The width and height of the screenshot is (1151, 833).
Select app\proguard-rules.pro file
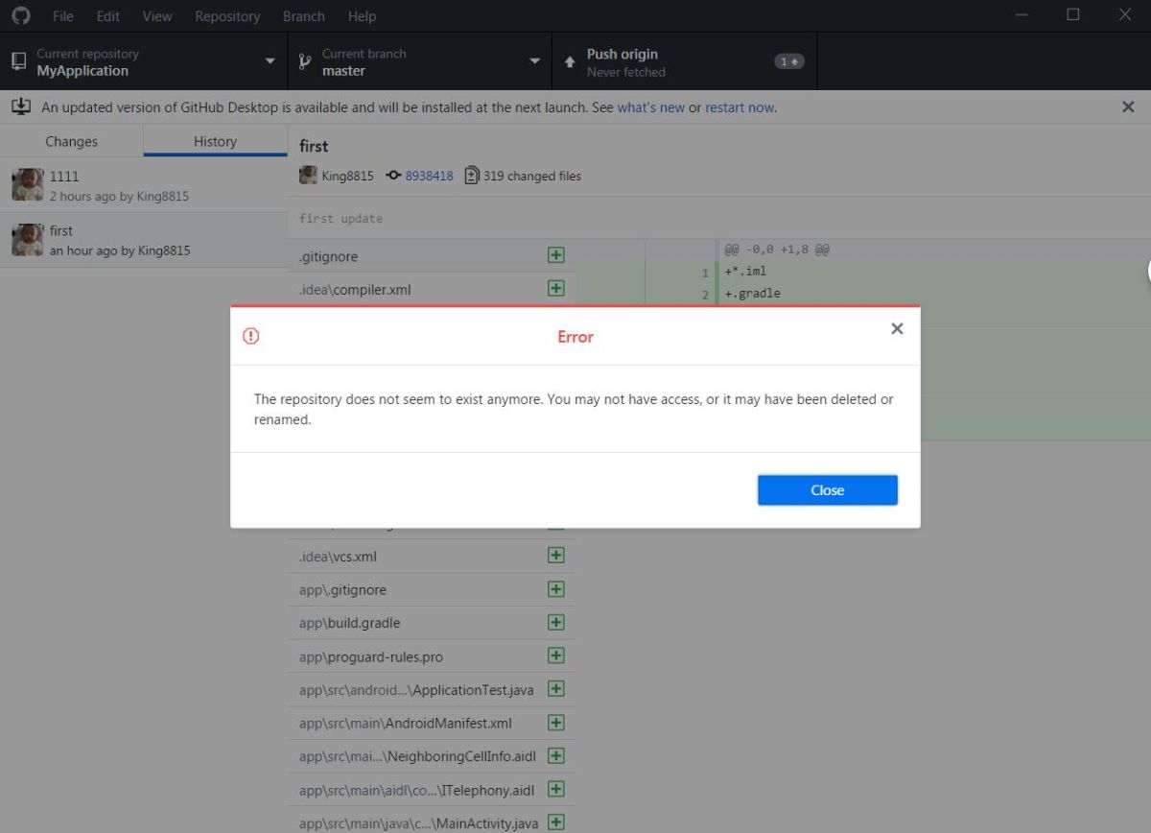point(432,656)
